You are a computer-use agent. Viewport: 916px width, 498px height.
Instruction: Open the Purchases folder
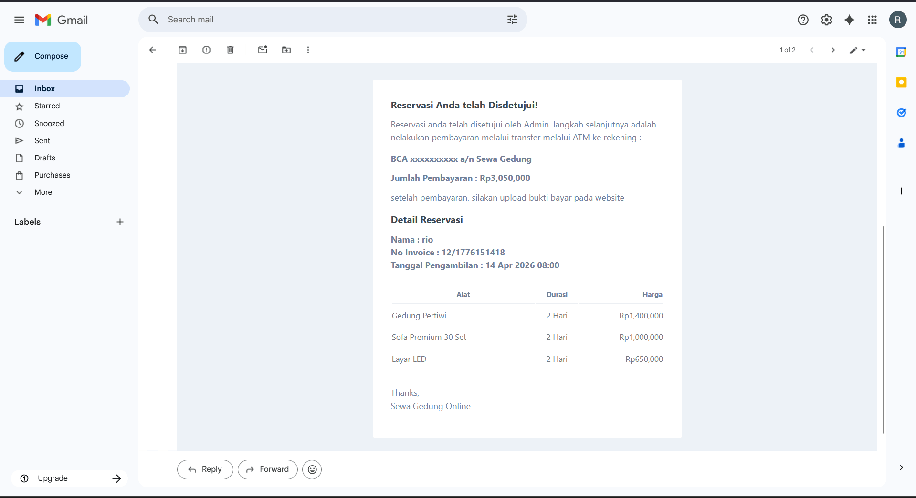[65, 175]
